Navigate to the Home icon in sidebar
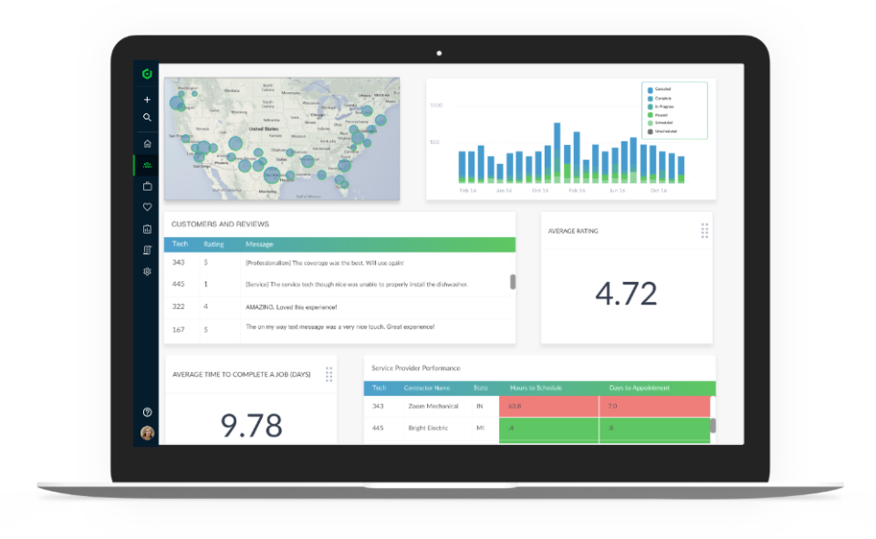This screenshot has width=876, height=539. coord(147,142)
